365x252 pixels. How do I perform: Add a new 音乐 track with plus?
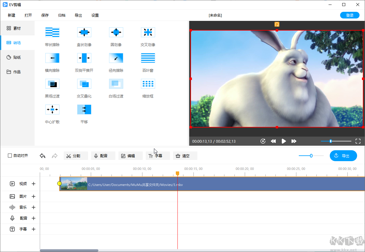click(x=34, y=207)
